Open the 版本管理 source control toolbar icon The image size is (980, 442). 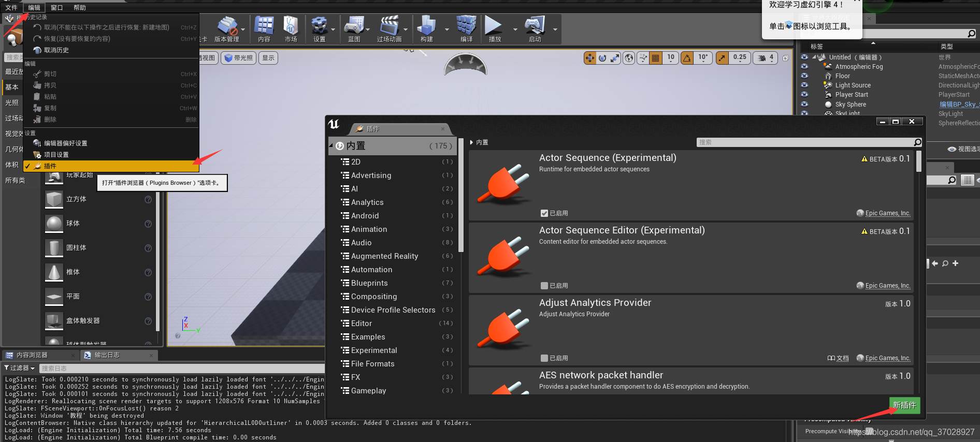[x=227, y=26]
